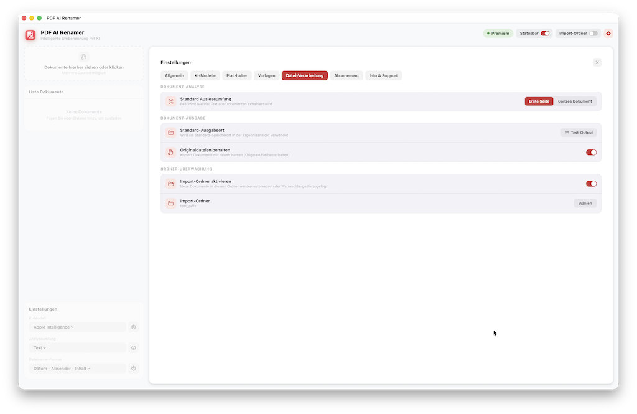Image resolution: width=637 pixels, height=414 pixels.
Task: Click the 'Standard Ausleseumfang' label
Action: pos(205,99)
